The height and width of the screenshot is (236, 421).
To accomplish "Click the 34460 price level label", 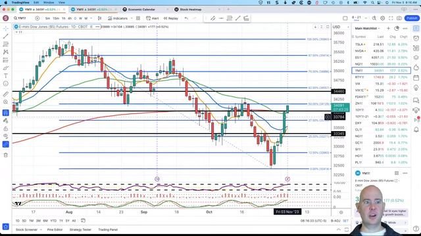I will pos(338,92).
